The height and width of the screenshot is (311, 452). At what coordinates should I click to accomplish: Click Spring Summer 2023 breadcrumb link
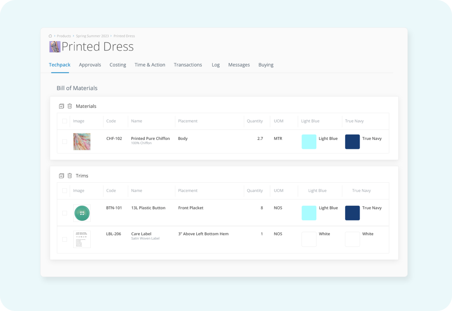pyautogui.click(x=93, y=36)
